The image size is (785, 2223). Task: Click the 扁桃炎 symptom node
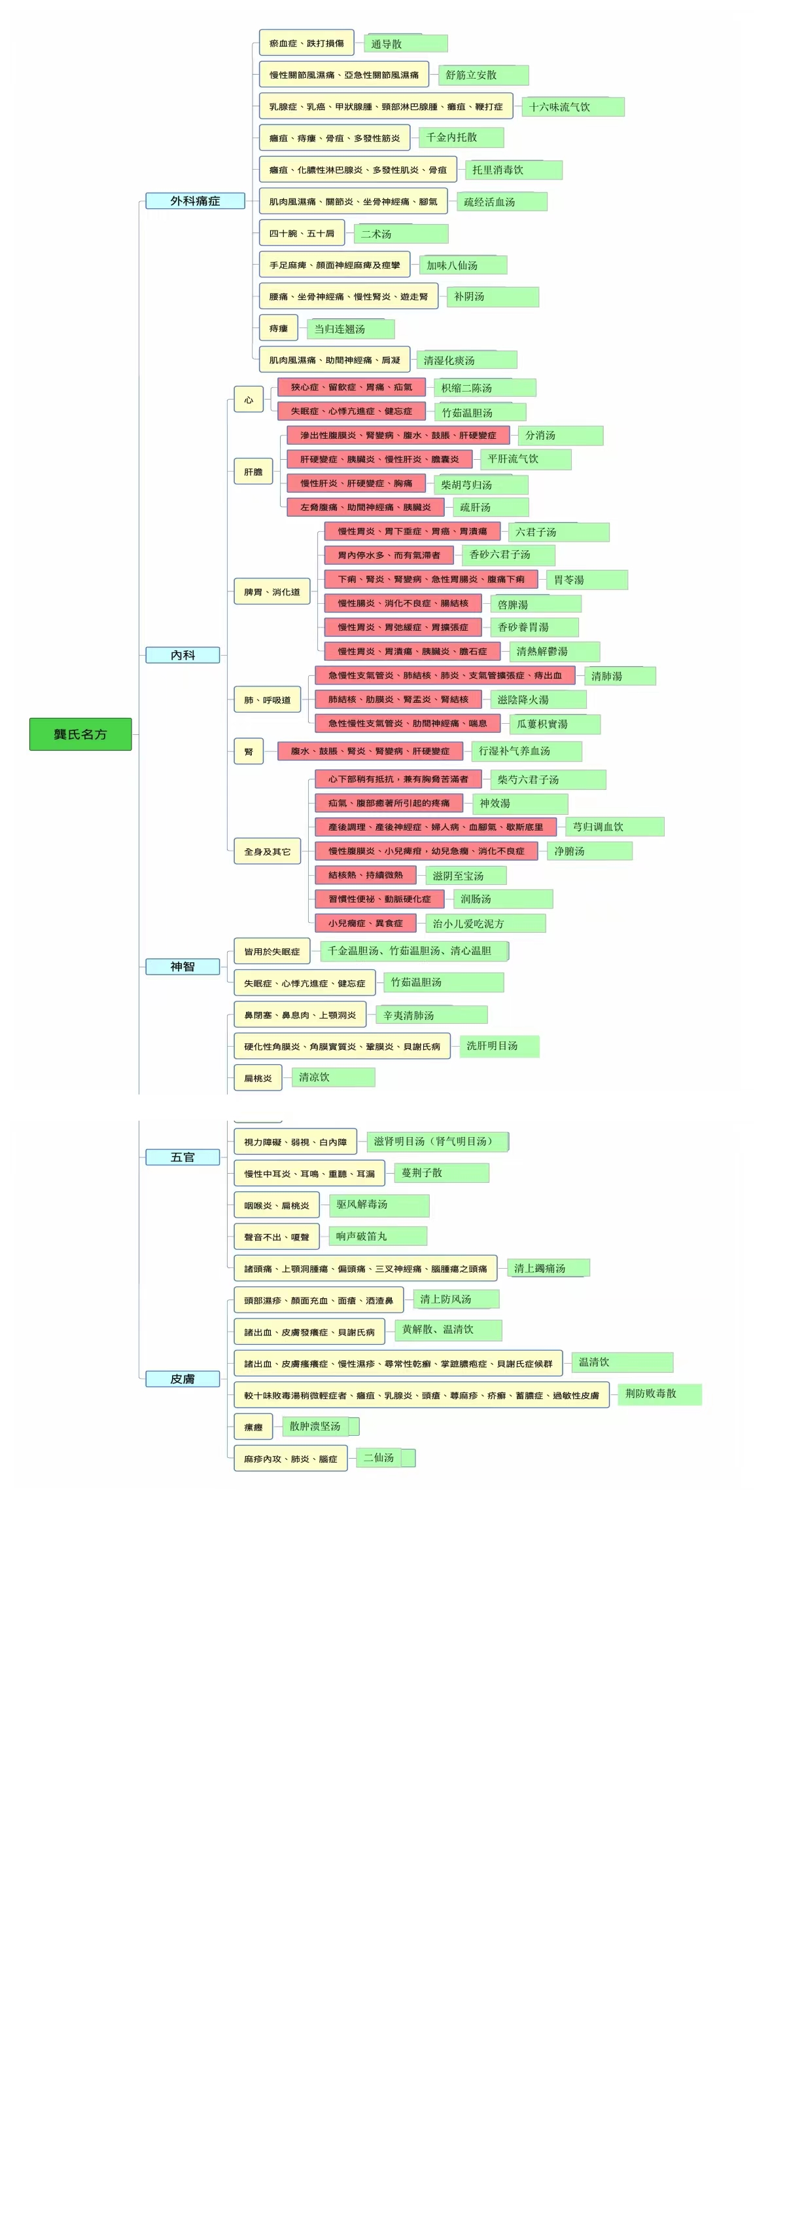(258, 1078)
